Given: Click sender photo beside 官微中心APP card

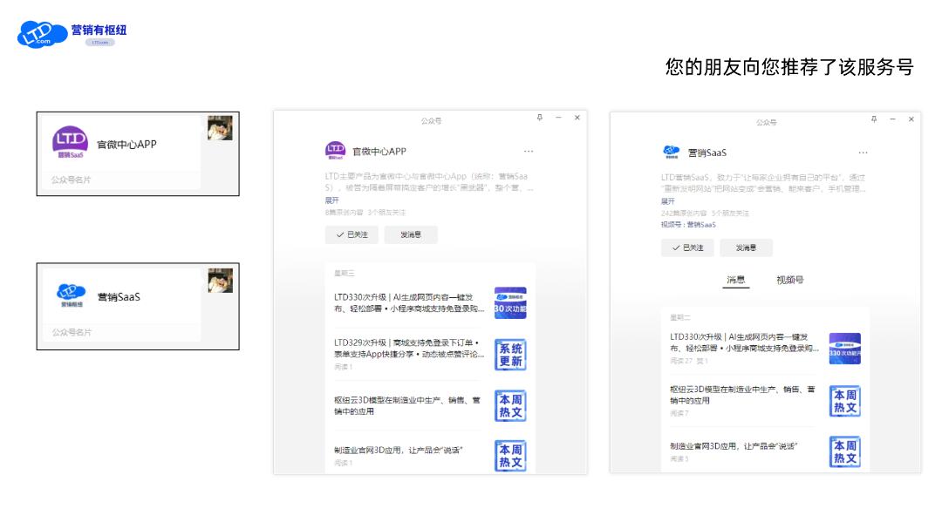Looking at the screenshot, I should click(220, 128).
